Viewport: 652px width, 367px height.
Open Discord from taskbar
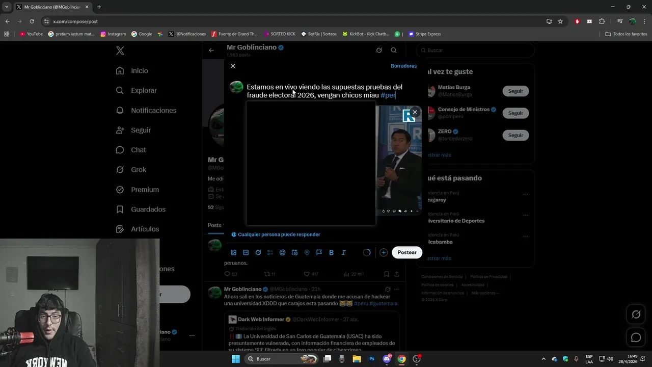coord(387,359)
